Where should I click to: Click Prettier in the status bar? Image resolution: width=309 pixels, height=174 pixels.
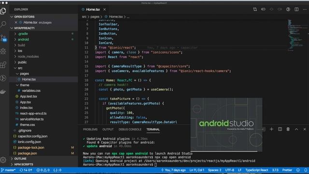(x=287, y=170)
